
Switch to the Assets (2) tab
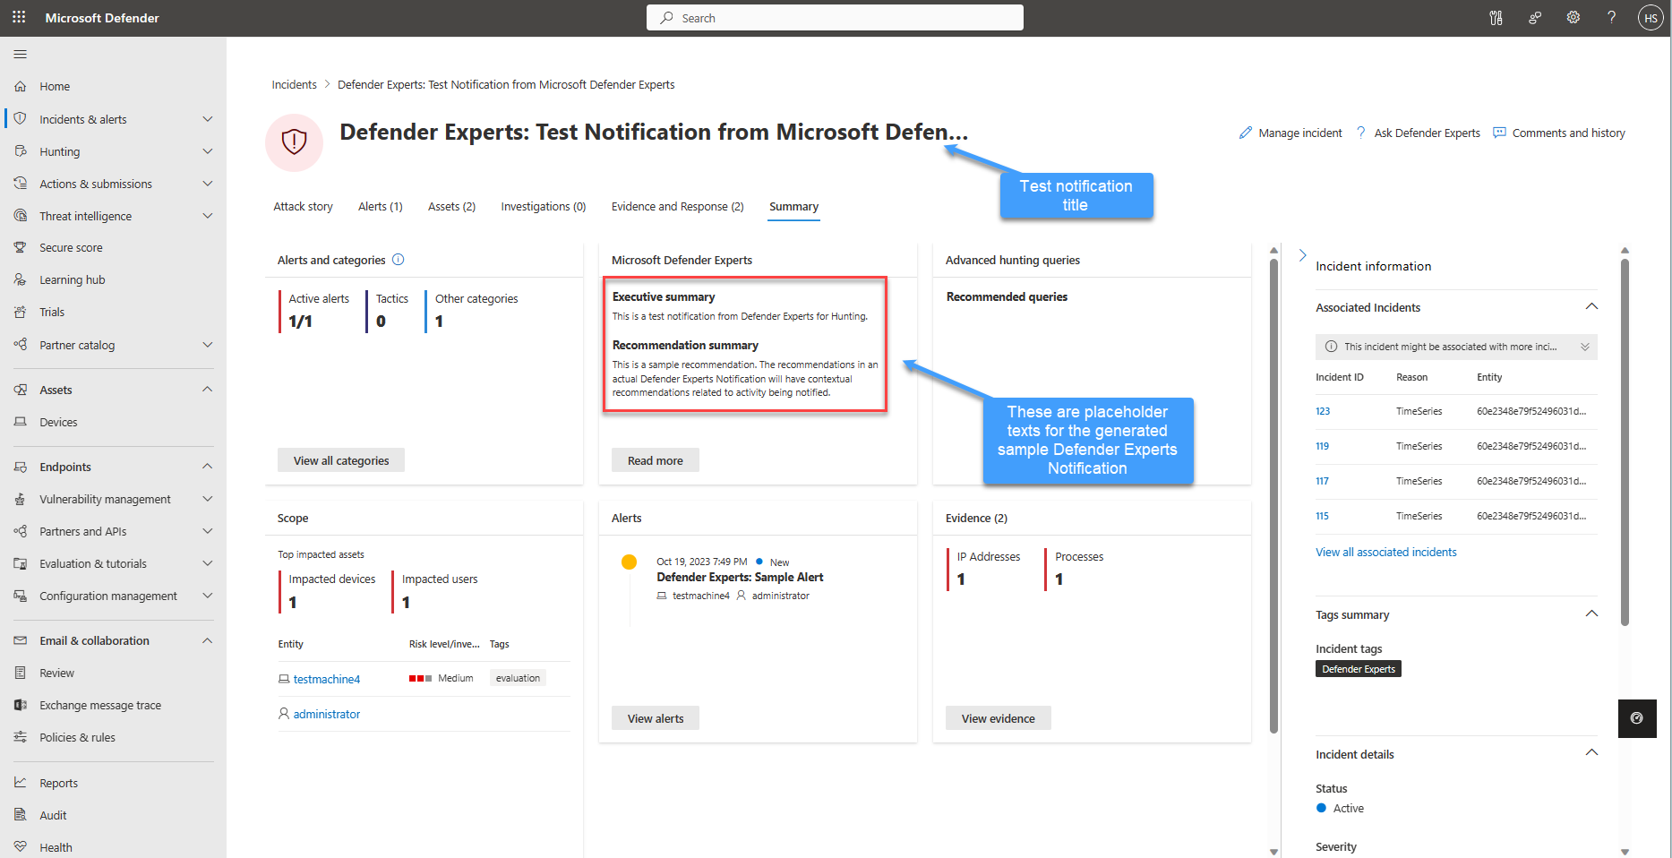pos(451,207)
